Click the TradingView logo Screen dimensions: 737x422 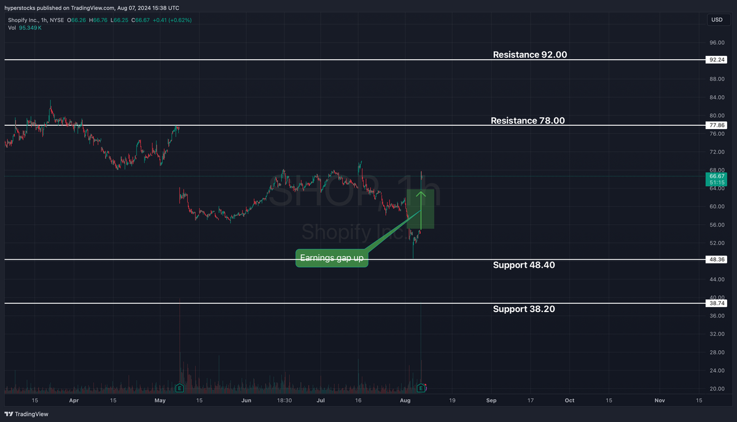[x=25, y=414]
